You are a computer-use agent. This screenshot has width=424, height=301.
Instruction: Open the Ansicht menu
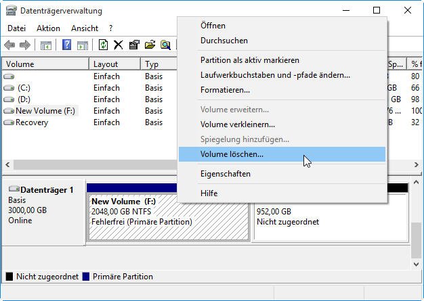coord(85,28)
